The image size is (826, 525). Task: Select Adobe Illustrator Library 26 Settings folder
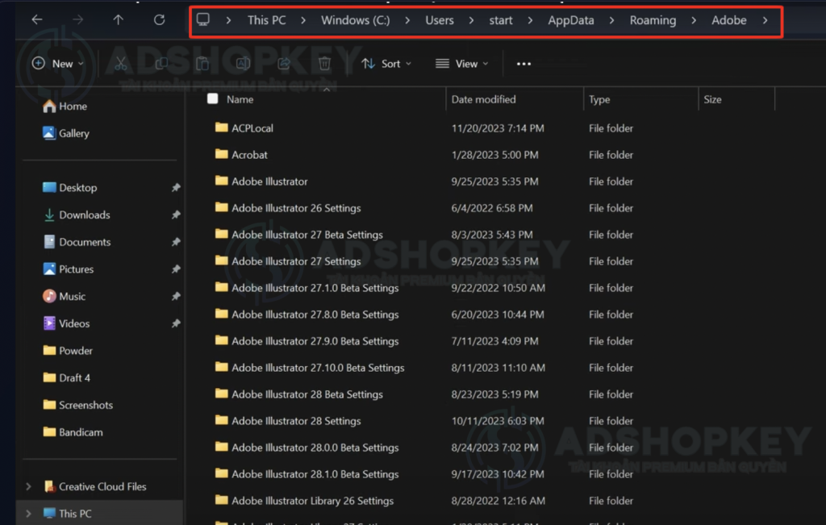tap(304, 501)
